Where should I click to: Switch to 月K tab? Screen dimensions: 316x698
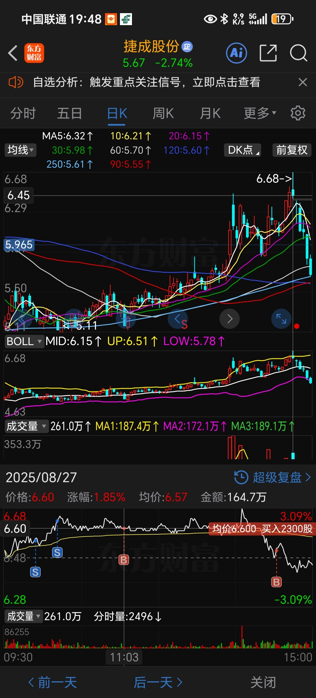click(x=210, y=113)
